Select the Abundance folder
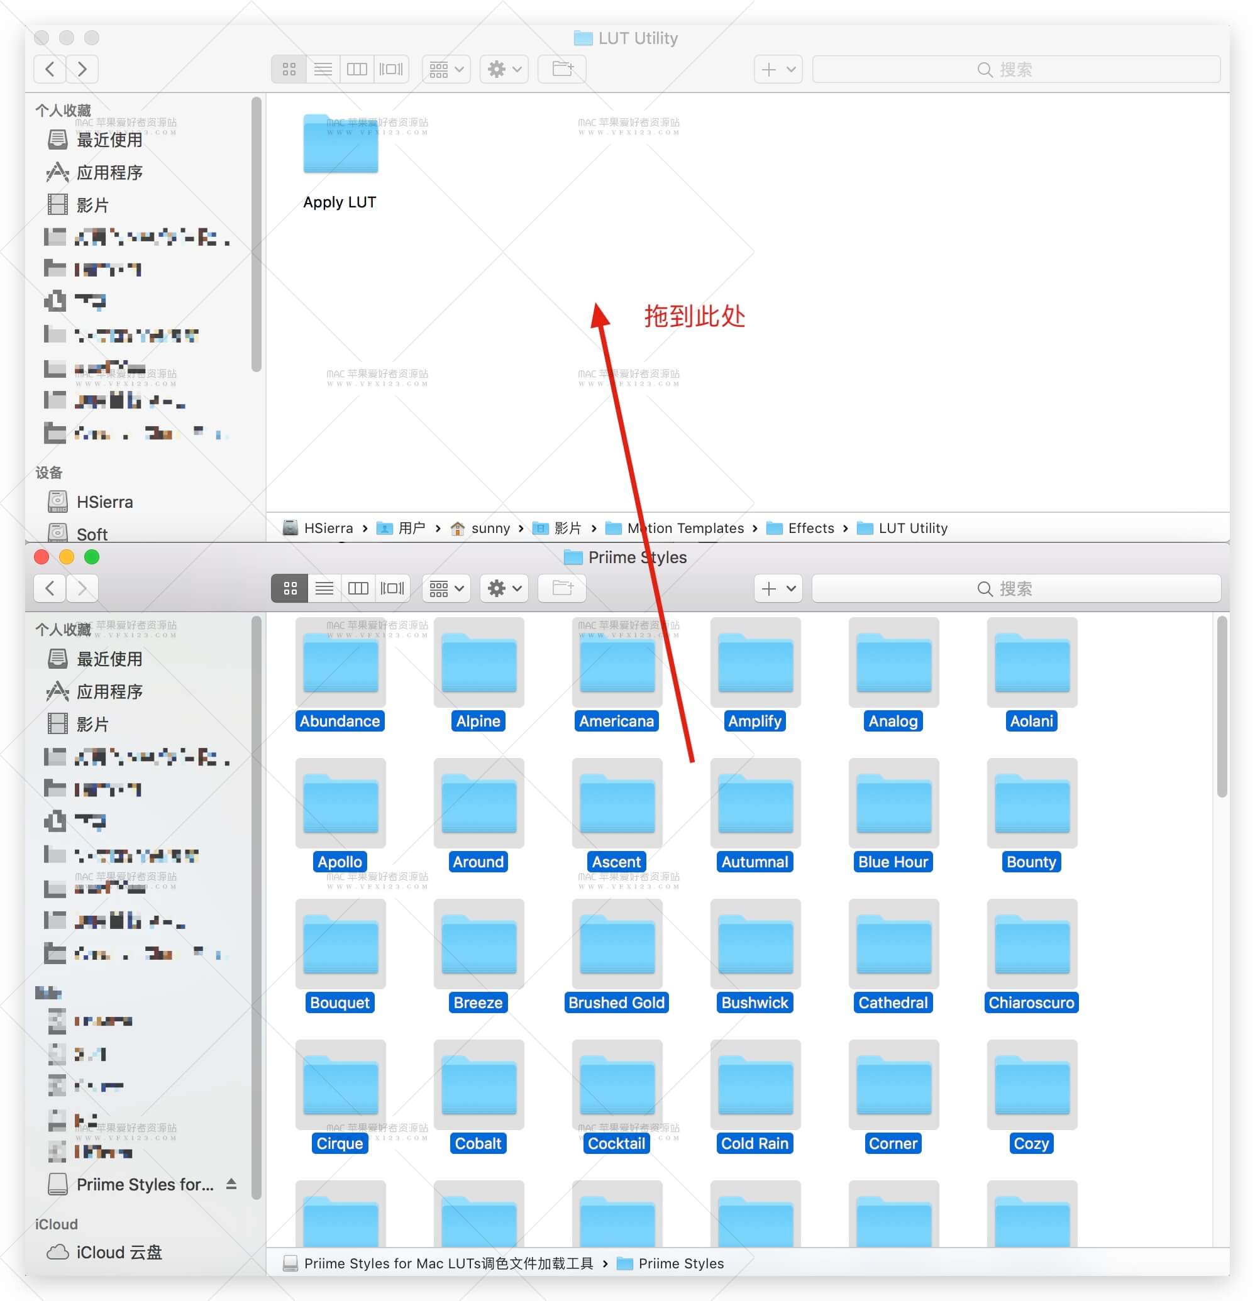Image resolution: width=1255 pixels, height=1301 pixels. [x=341, y=664]
